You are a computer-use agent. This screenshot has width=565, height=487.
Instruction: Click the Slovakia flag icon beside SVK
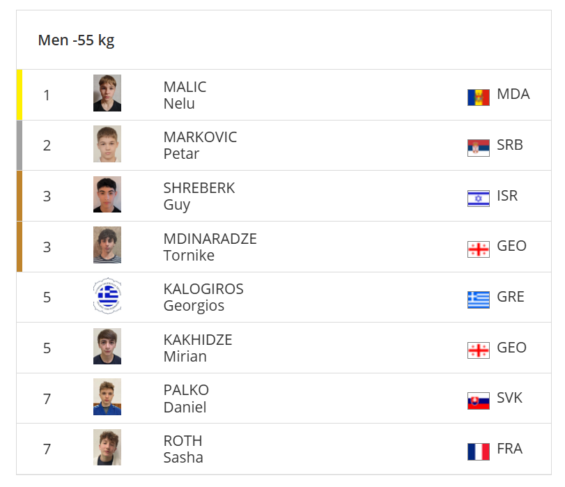tap(478, 401)
